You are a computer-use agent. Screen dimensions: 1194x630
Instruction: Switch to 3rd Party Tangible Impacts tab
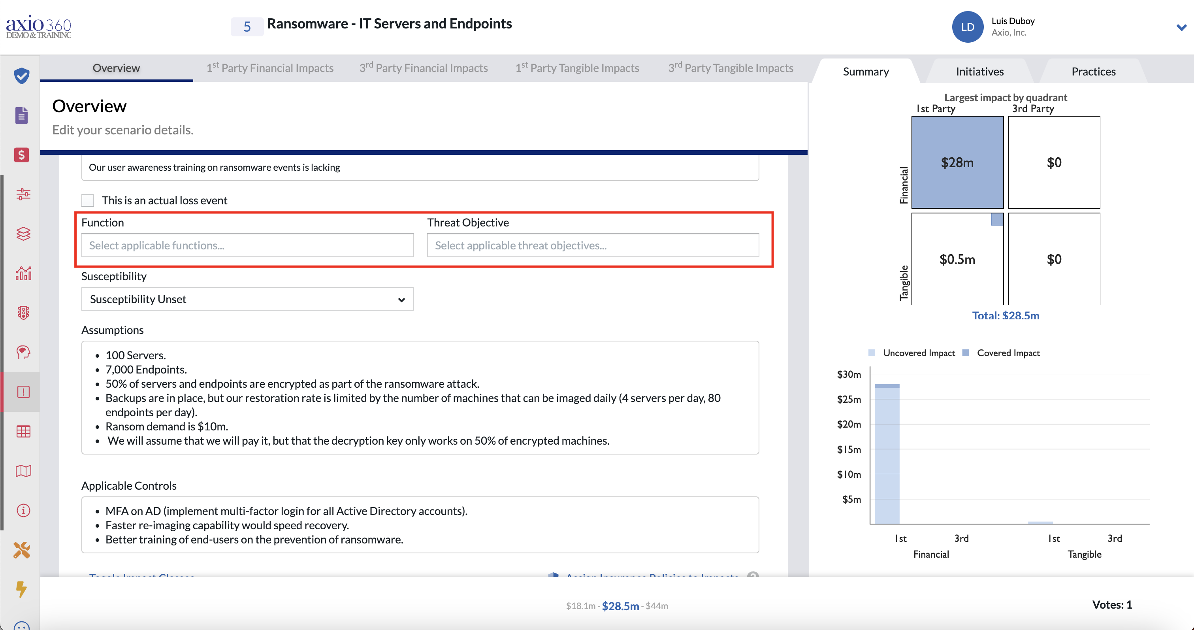coord(731,68)
